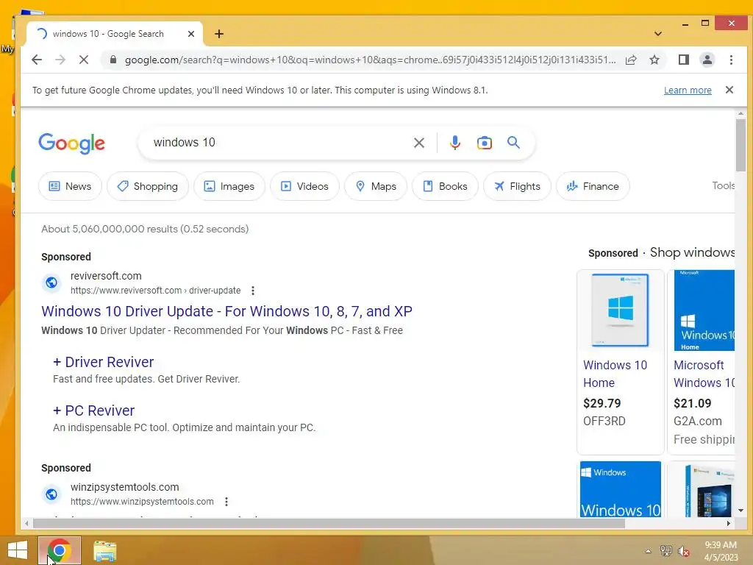Filter results by Shopping
This screenshot has width=753, height=565.
click(147, 186)
